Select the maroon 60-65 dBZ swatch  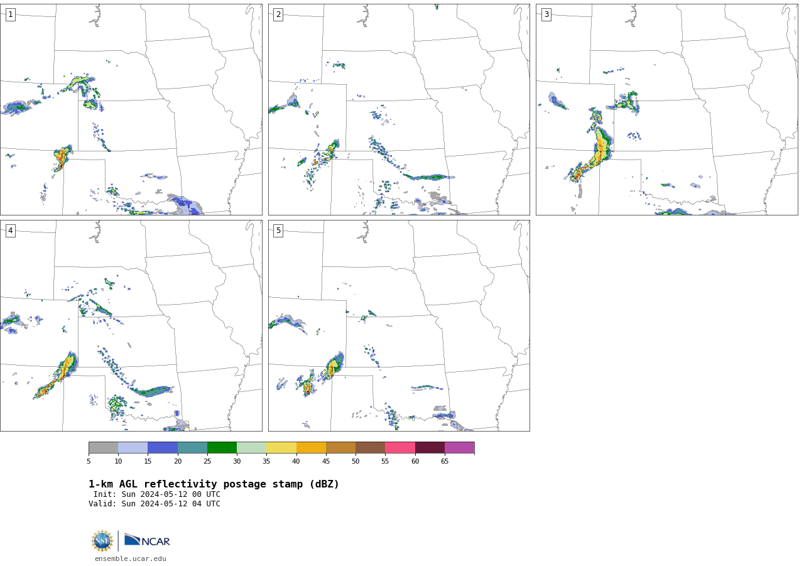click(x=430, y=448)
